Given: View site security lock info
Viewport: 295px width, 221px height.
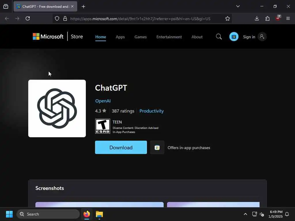Looking at the screenshot, I should 65,18.
